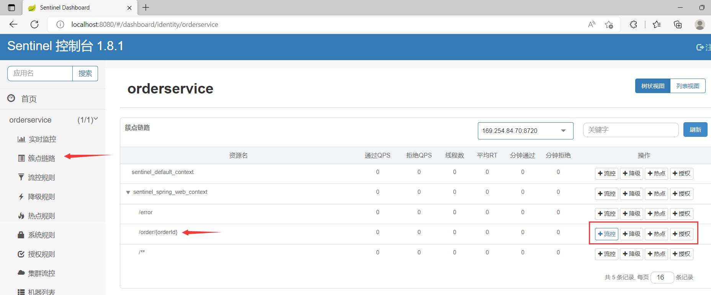Add this page to favorites star icon
711x295 pixels.
pyautogui.click(x=609, y=25)
